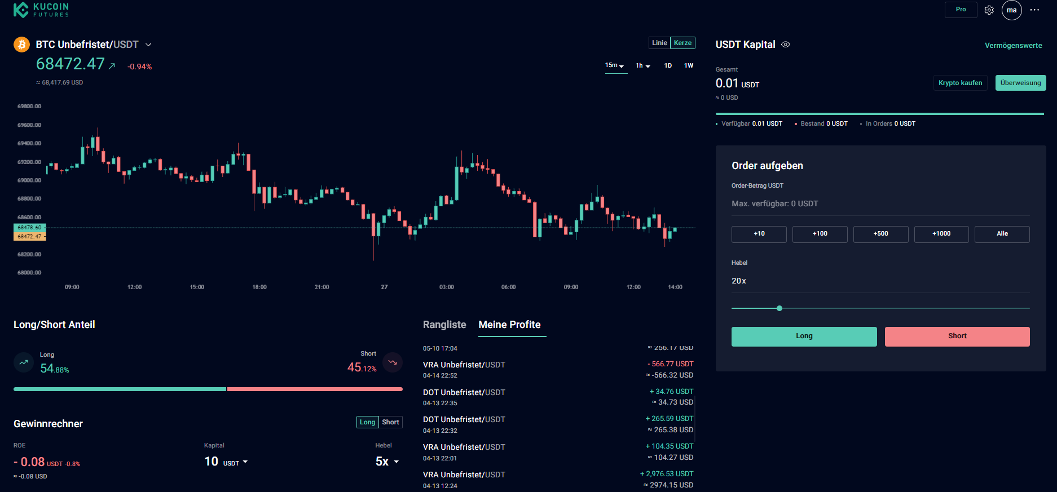The image size is (1057, 492).
Task: Click the orange Bitcoin coin icon
Action: tap(21, 45)
